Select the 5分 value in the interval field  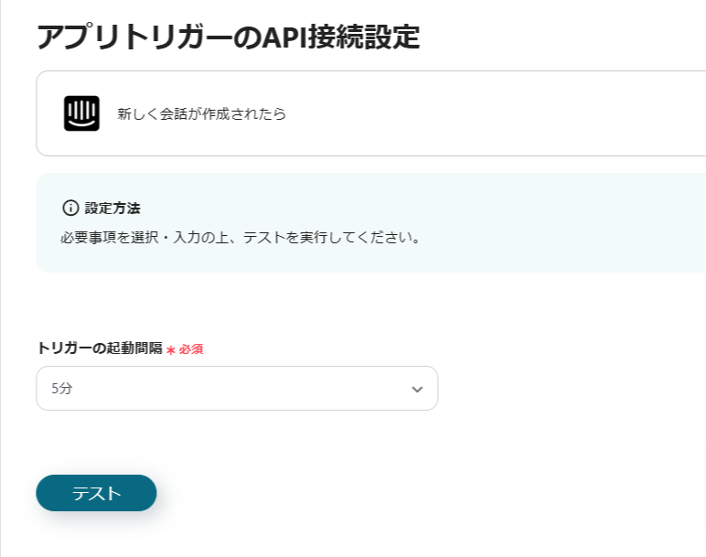click(61, 389)
